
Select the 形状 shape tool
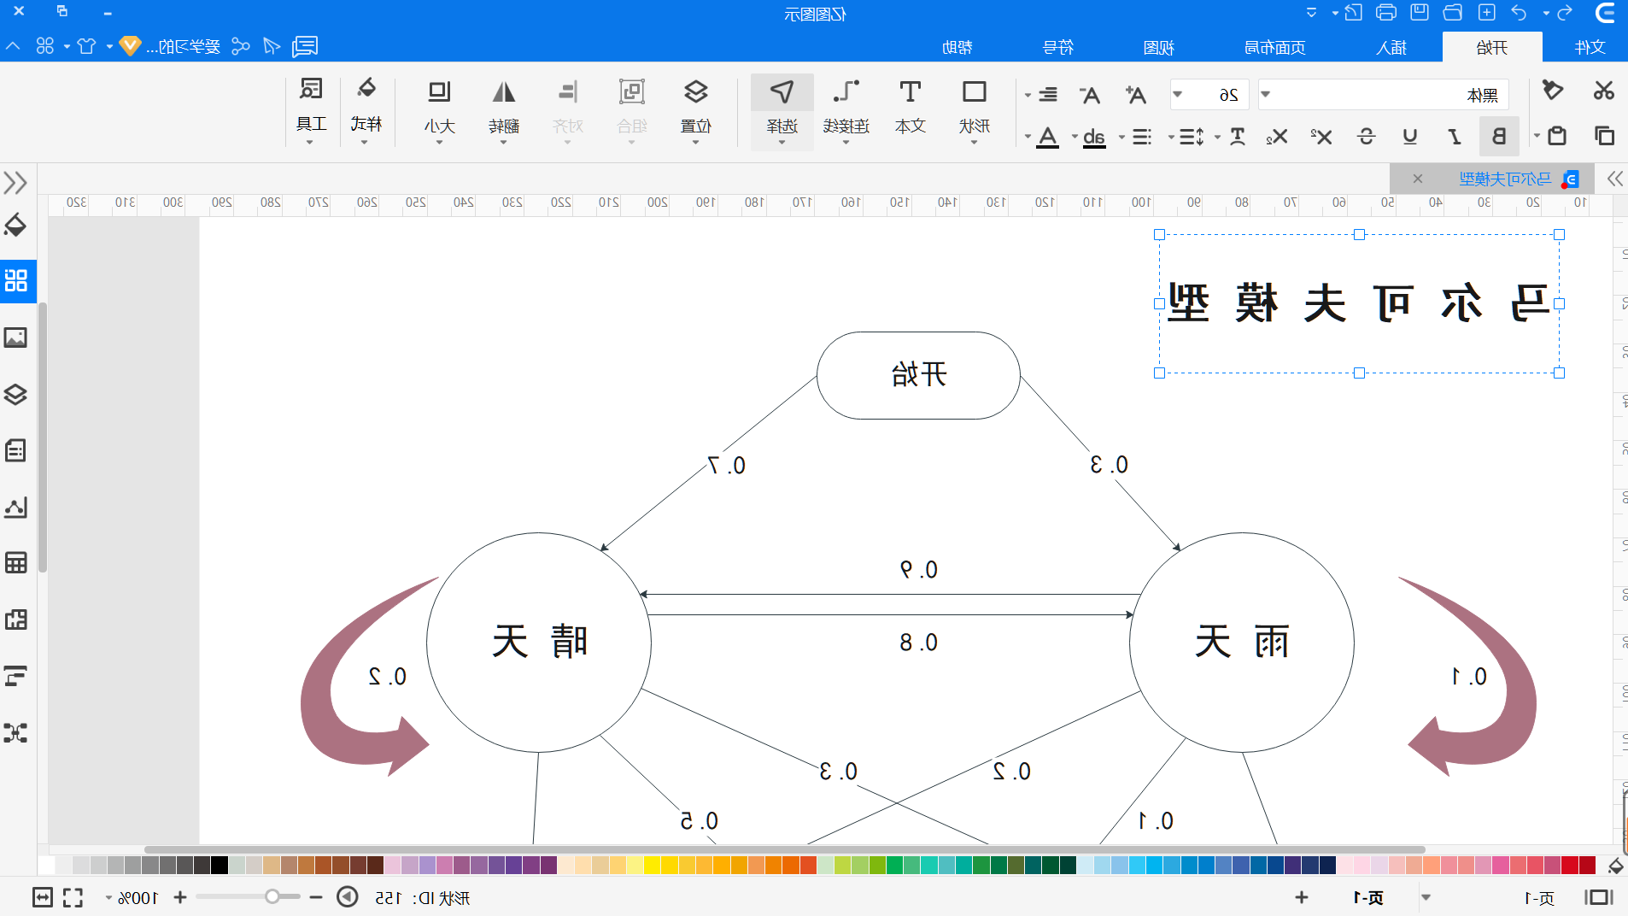(x=974, y=109)
